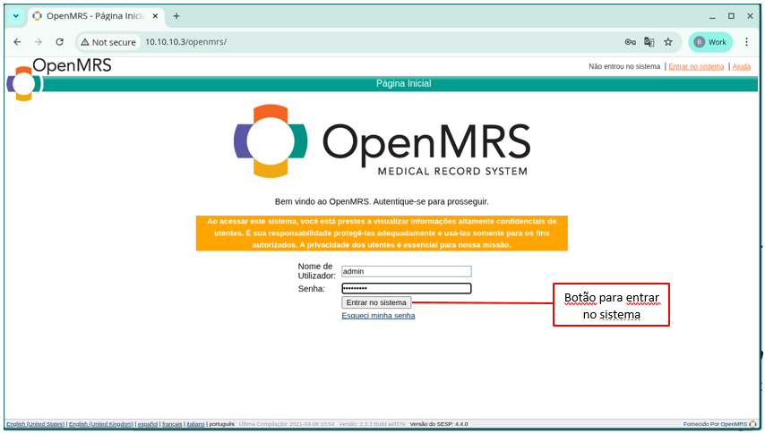Screen dimensions: 765x433
Task: Bookmark this page with the star icon
Action: (668, 42)
